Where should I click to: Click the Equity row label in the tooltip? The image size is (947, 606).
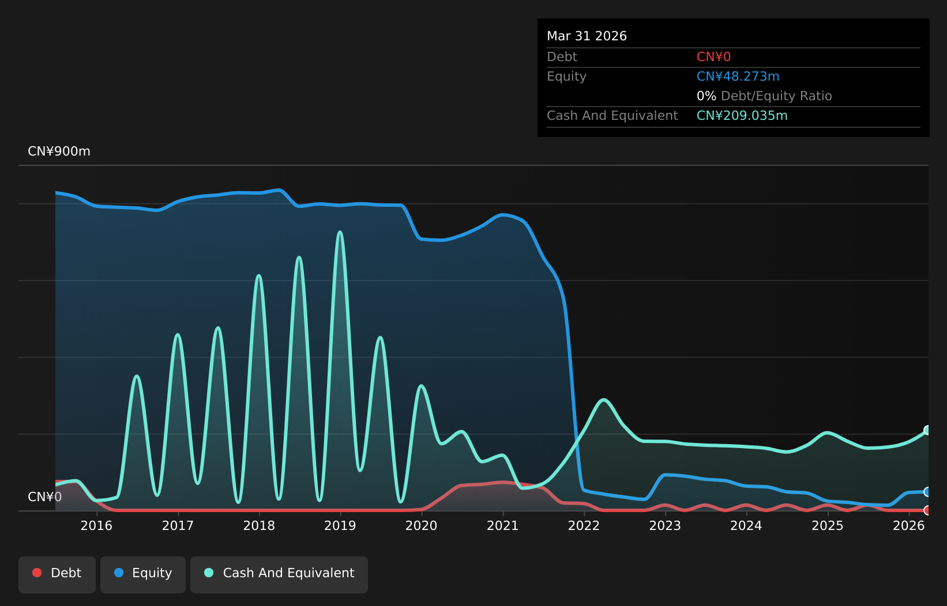566,77
